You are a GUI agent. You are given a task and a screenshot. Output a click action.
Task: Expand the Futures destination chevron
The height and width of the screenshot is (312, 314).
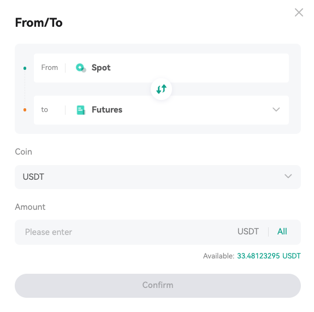pyautogui.click(x=276, y=109)
